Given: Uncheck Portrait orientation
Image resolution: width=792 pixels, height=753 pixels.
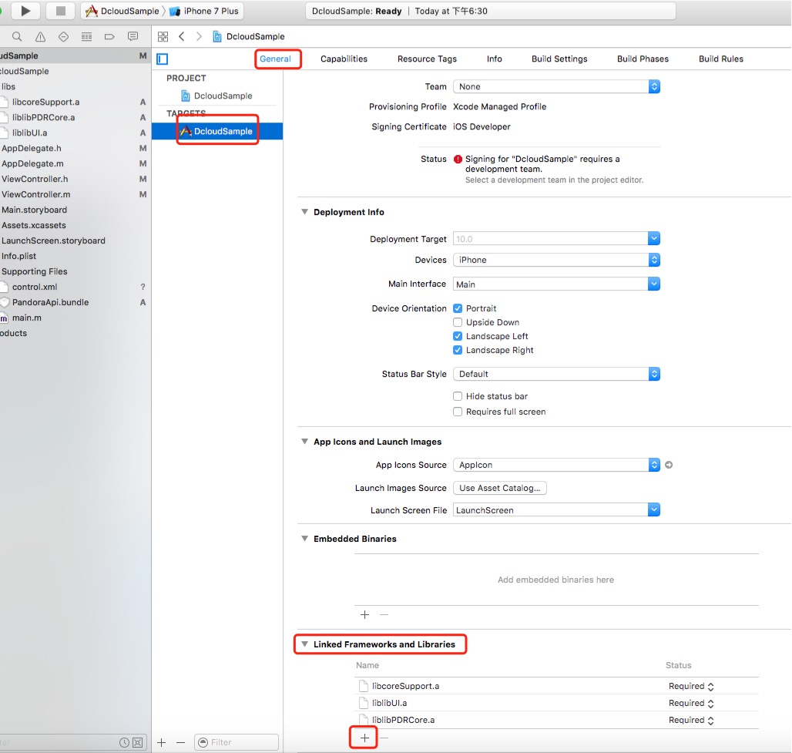Looking at the screenshot, I should click(x=458, y=308).
